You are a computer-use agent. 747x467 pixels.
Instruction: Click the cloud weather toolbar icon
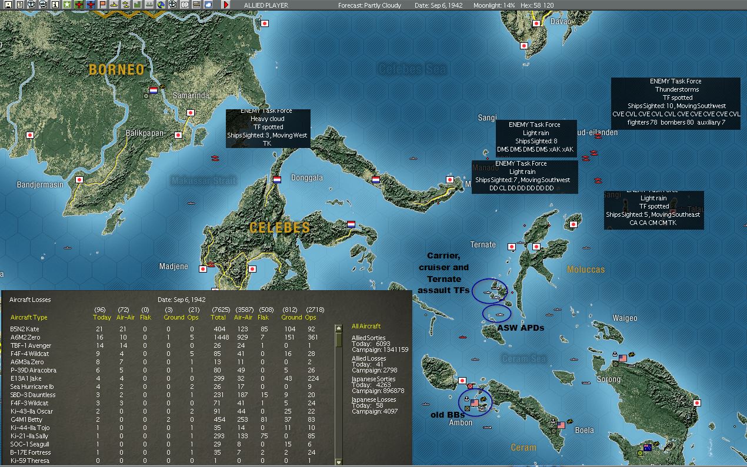point(208,5)
